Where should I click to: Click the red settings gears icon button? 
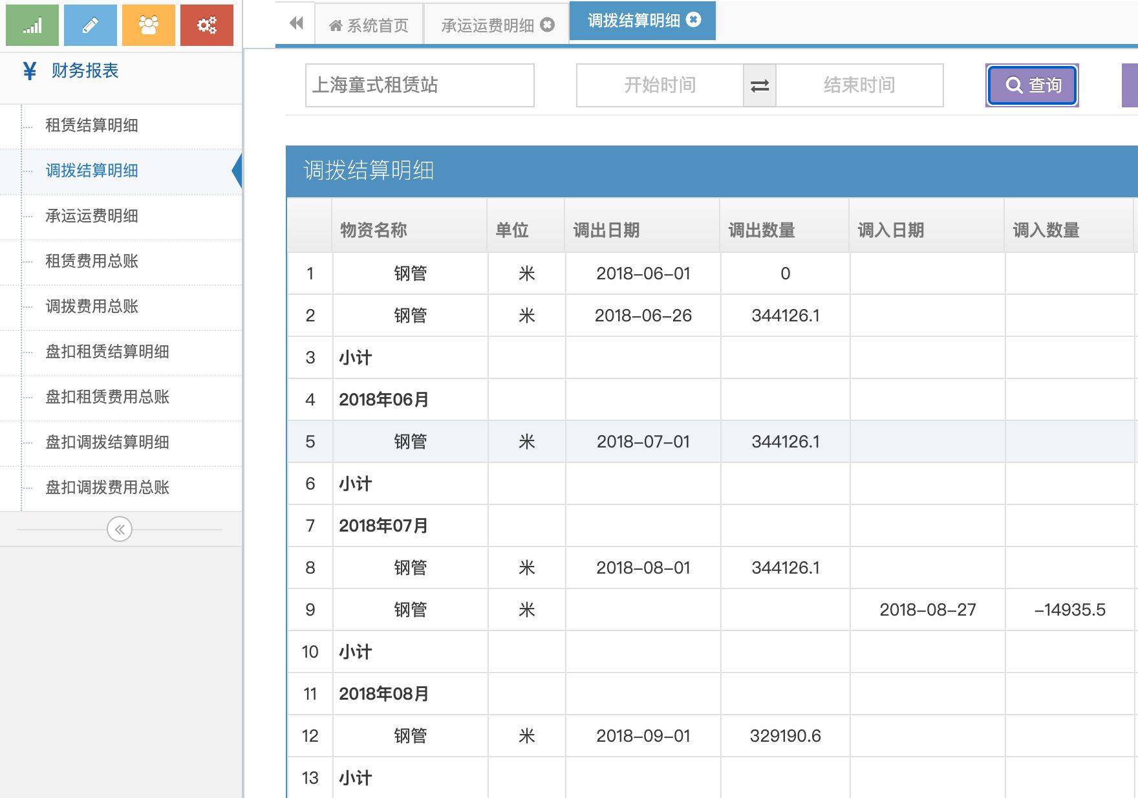(x=207, y=25)
